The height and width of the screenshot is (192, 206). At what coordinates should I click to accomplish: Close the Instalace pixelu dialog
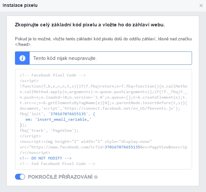click(x=201, y=6)
